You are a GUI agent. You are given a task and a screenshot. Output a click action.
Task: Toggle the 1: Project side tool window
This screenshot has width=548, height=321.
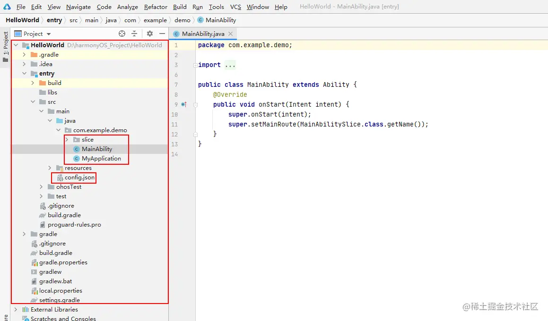(6, 46)
